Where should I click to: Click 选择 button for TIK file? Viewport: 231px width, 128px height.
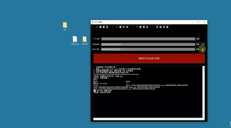pos(198,39)
